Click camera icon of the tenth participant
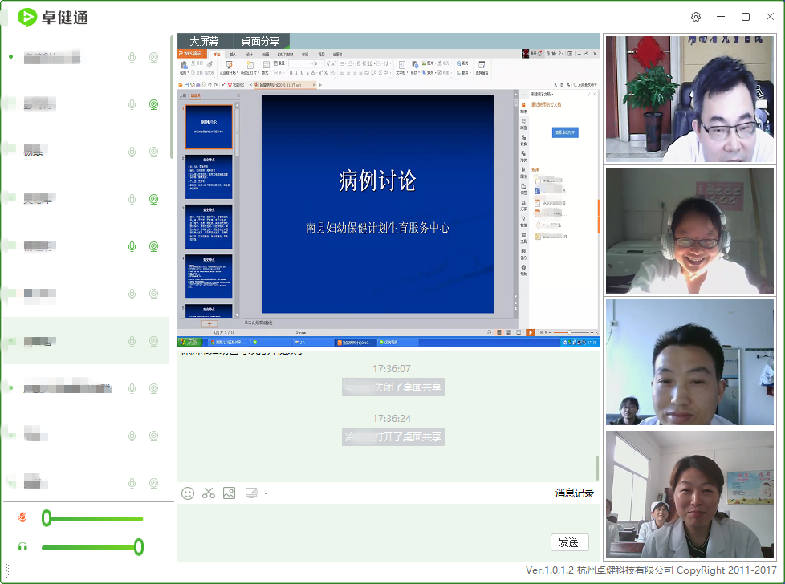785x584 pixels. (x=153, y=483)
